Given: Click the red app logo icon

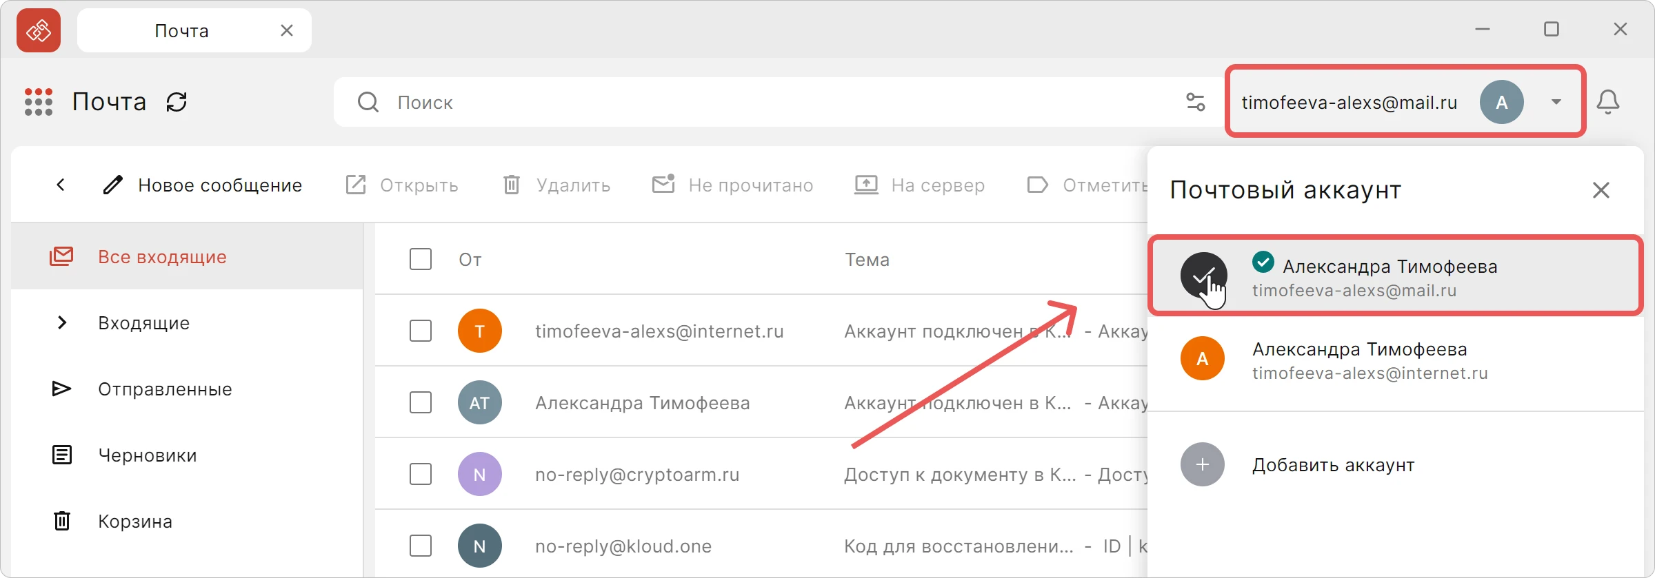Looking at the screenshot, I should click(x=39, y=30).
